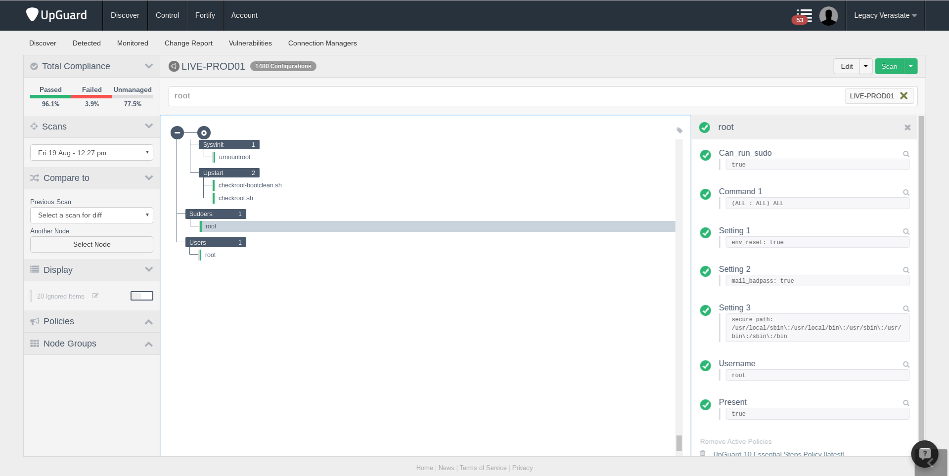
Task: Open the Connection Managers tab
Action: pos(322,43)
